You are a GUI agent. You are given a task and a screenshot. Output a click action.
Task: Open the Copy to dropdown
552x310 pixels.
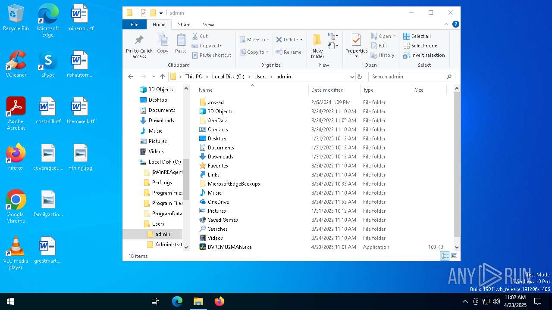point(254,52)
